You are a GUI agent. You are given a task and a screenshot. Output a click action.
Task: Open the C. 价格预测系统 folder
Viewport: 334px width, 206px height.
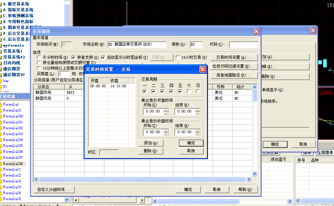coord(18,16)
